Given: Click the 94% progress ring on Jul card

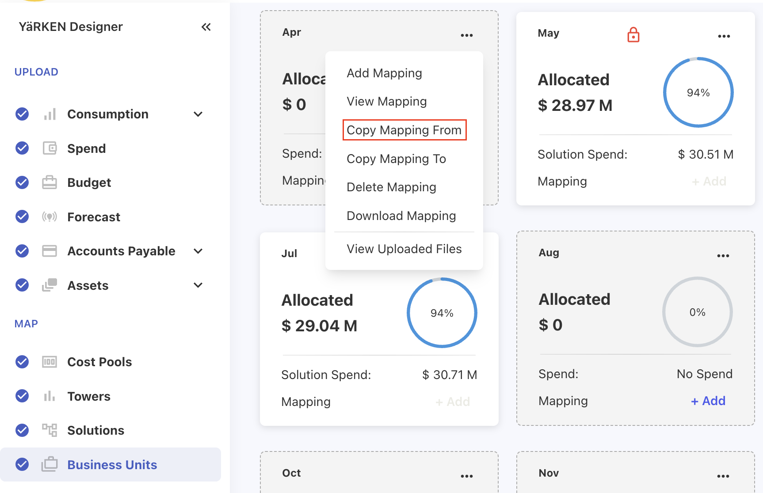Looking at the screenshot, I should coord(442,313).
